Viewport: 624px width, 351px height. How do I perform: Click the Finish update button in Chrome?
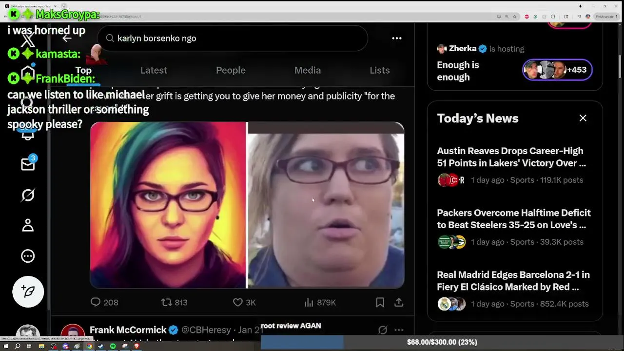[x=606, y=17]
